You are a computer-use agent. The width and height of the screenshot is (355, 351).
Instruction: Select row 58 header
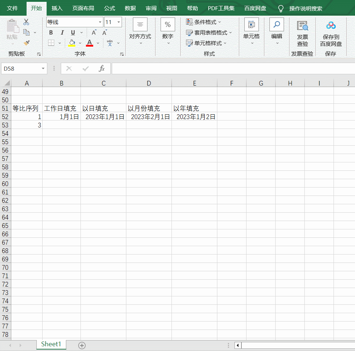pos(5,167)
